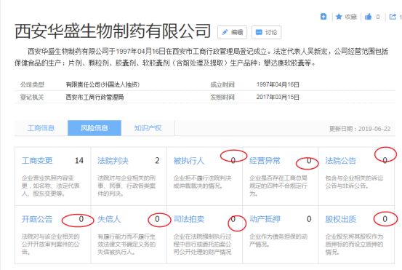Click the share arrow icon
This screenshot has width=402, height=270.
coord(393,17)
